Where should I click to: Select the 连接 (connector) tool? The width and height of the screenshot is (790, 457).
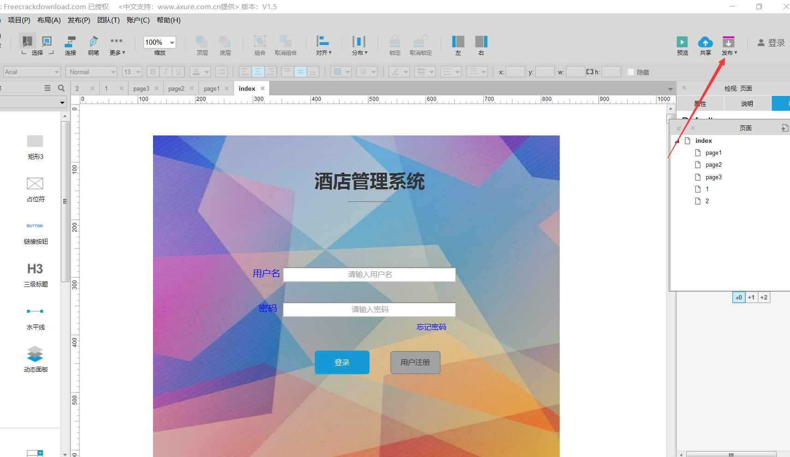click(70, 45)
